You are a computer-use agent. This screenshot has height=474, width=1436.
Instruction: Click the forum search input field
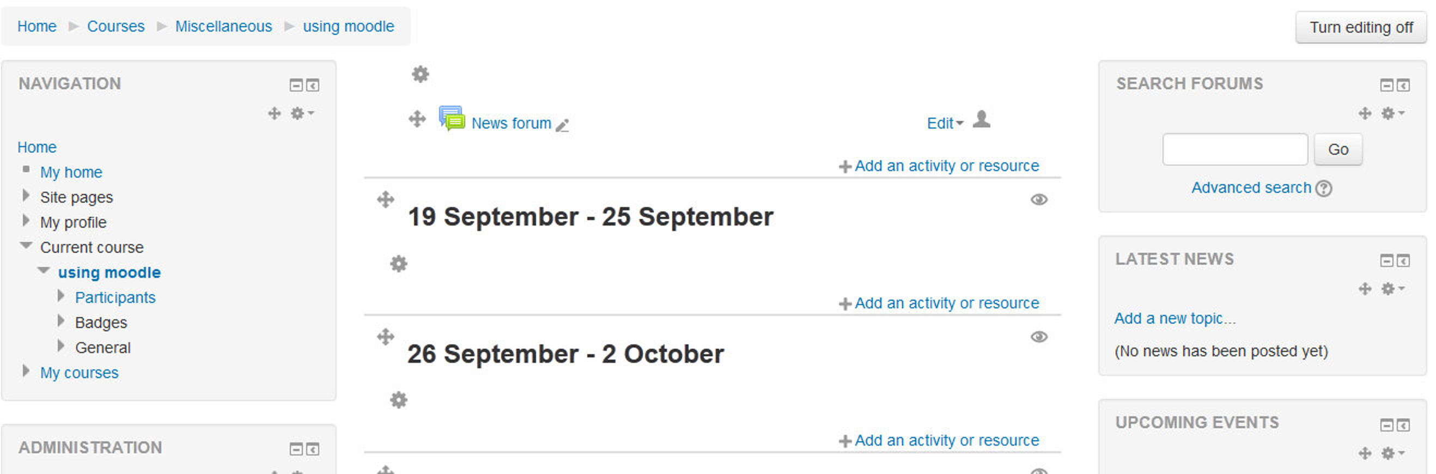pos(1235,149)
